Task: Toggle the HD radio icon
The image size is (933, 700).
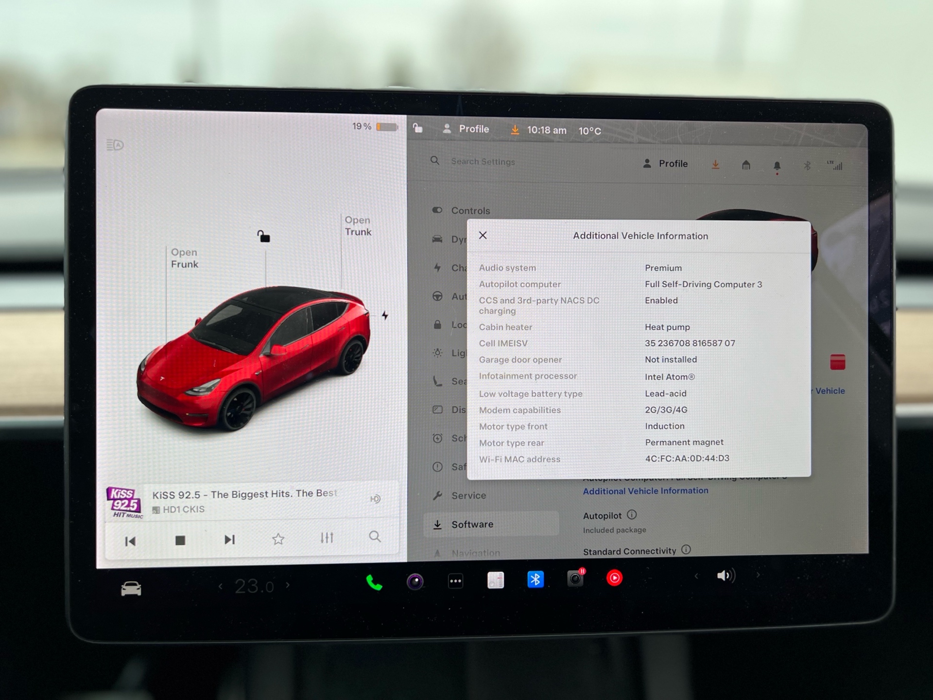Action: coord(375,499)
